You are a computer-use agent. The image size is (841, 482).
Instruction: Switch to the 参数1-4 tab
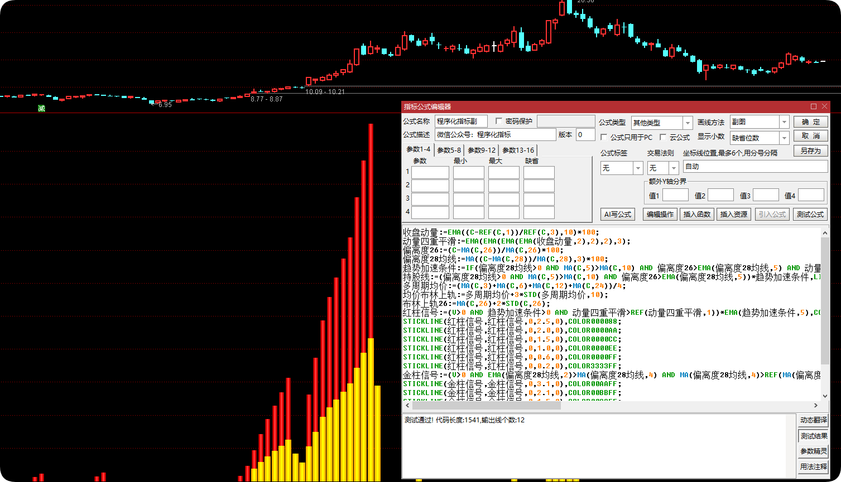coord(418,149)
